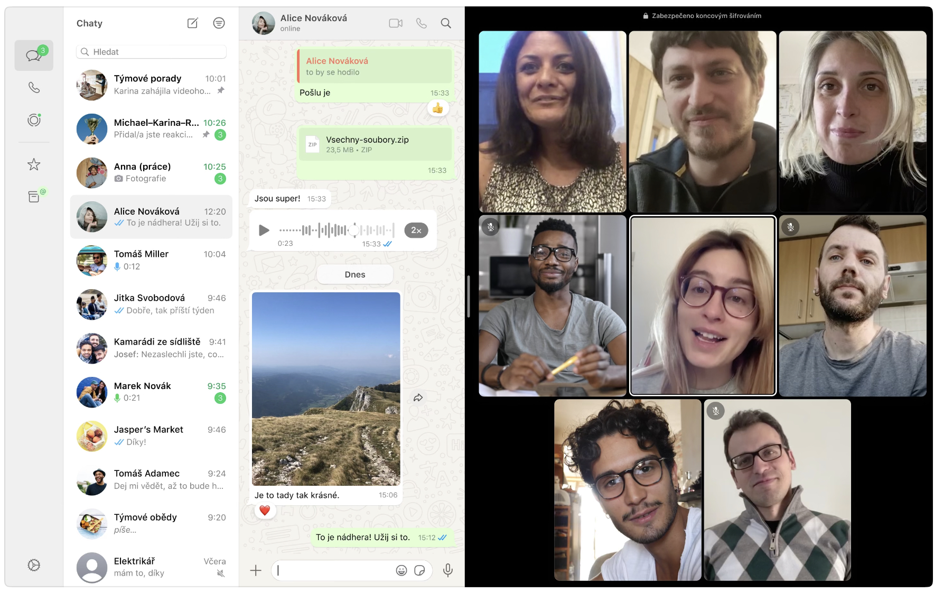Viewport: 934px width, 592px height.
Task: View Status updates in the sidebar
Action: (34, 119)
